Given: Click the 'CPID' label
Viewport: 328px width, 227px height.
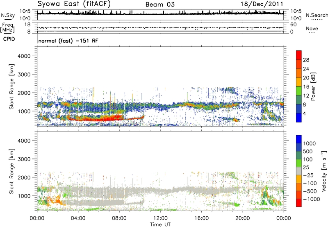Looking at the screenshot, I should (9, 39).
